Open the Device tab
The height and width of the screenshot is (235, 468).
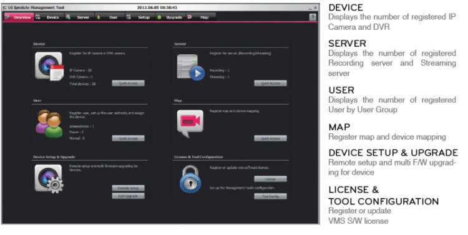tap(49, 17)
